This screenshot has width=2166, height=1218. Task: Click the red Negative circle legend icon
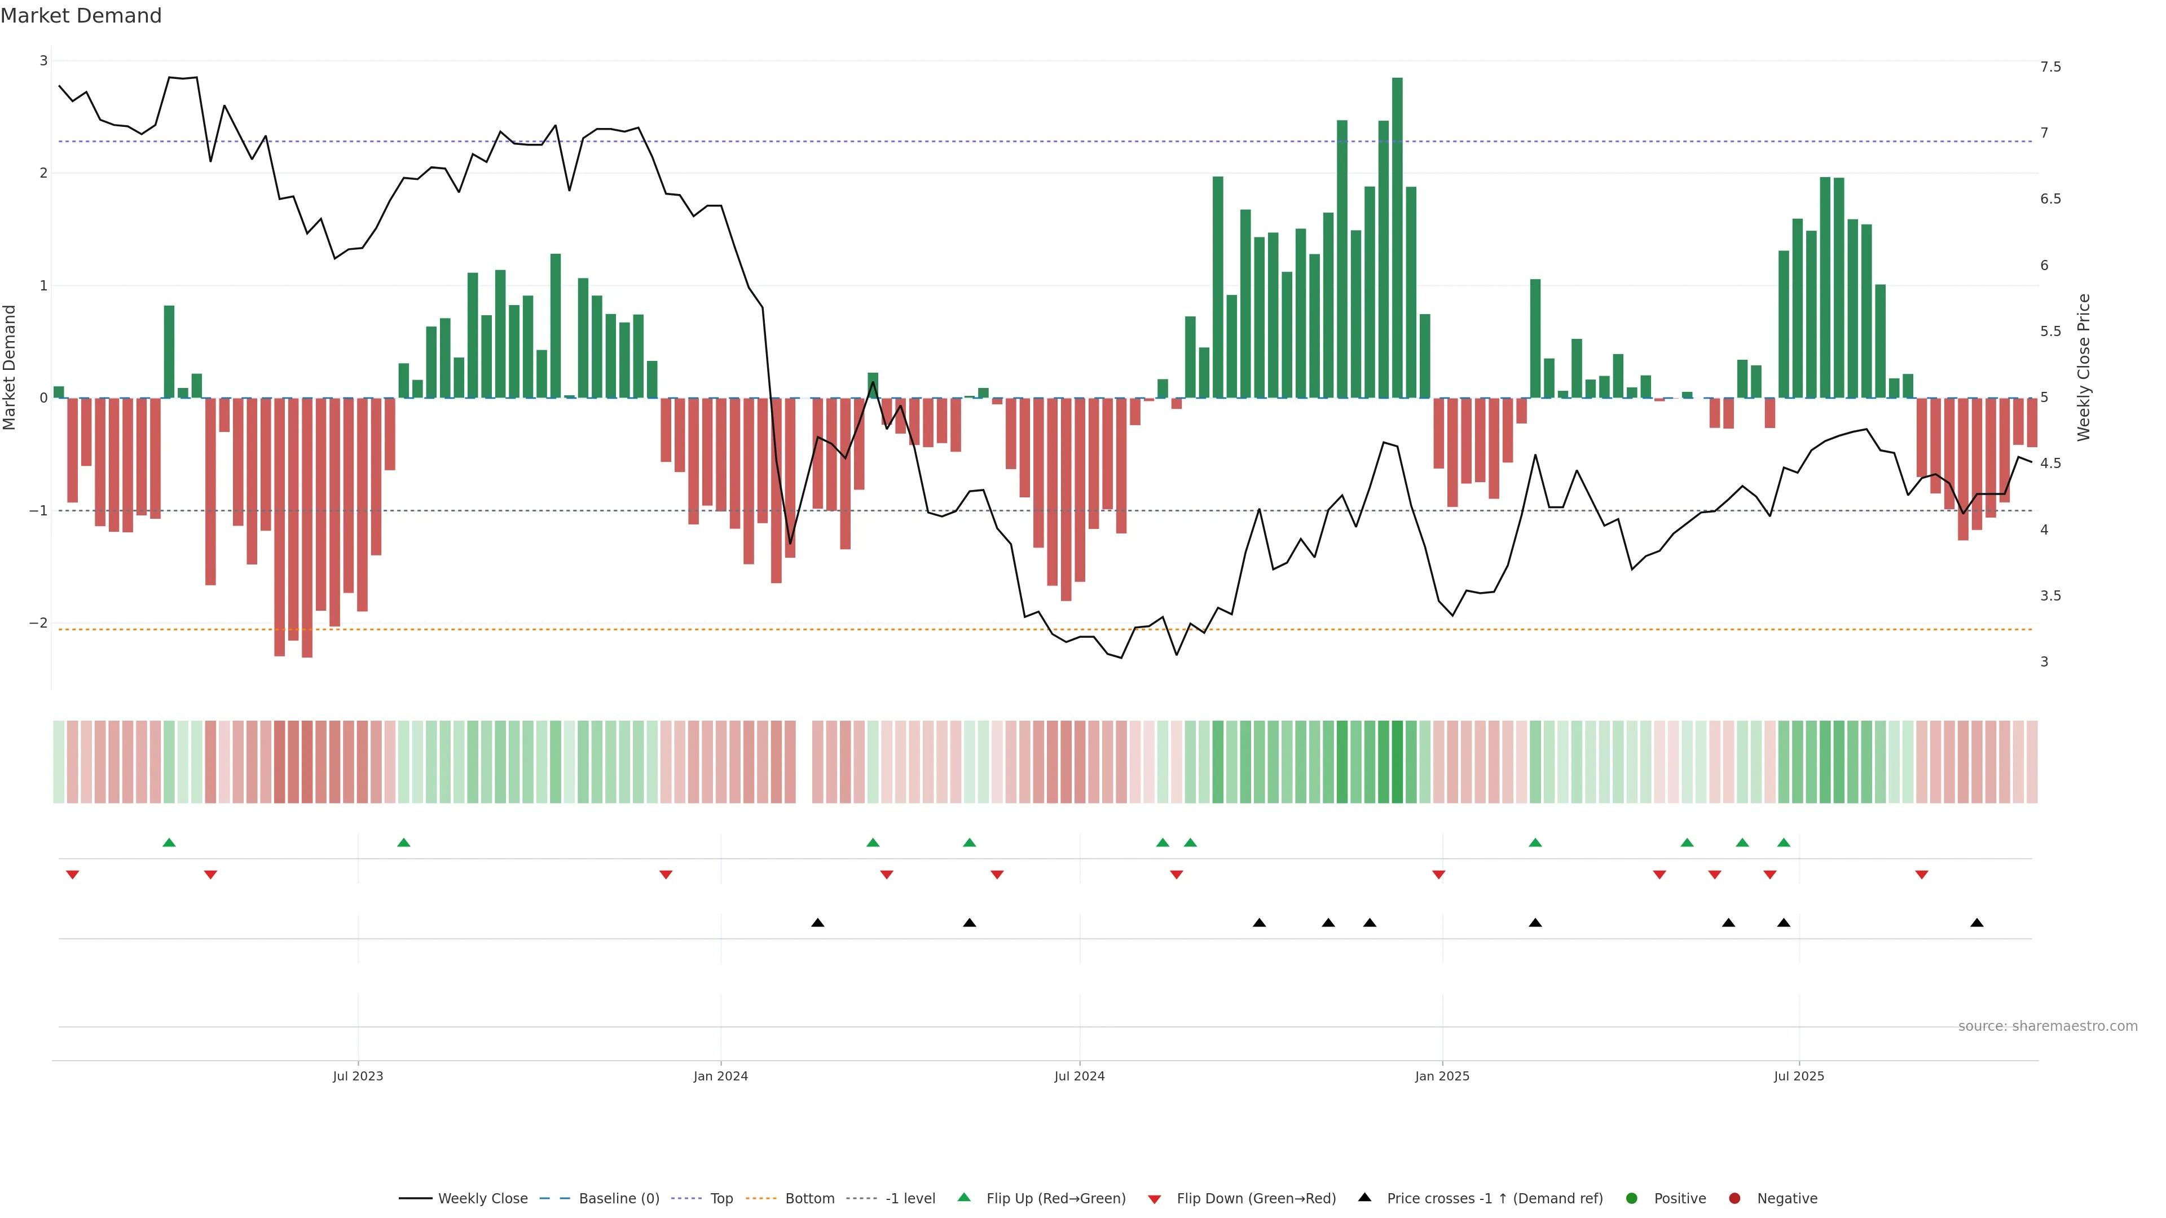1734,1198
